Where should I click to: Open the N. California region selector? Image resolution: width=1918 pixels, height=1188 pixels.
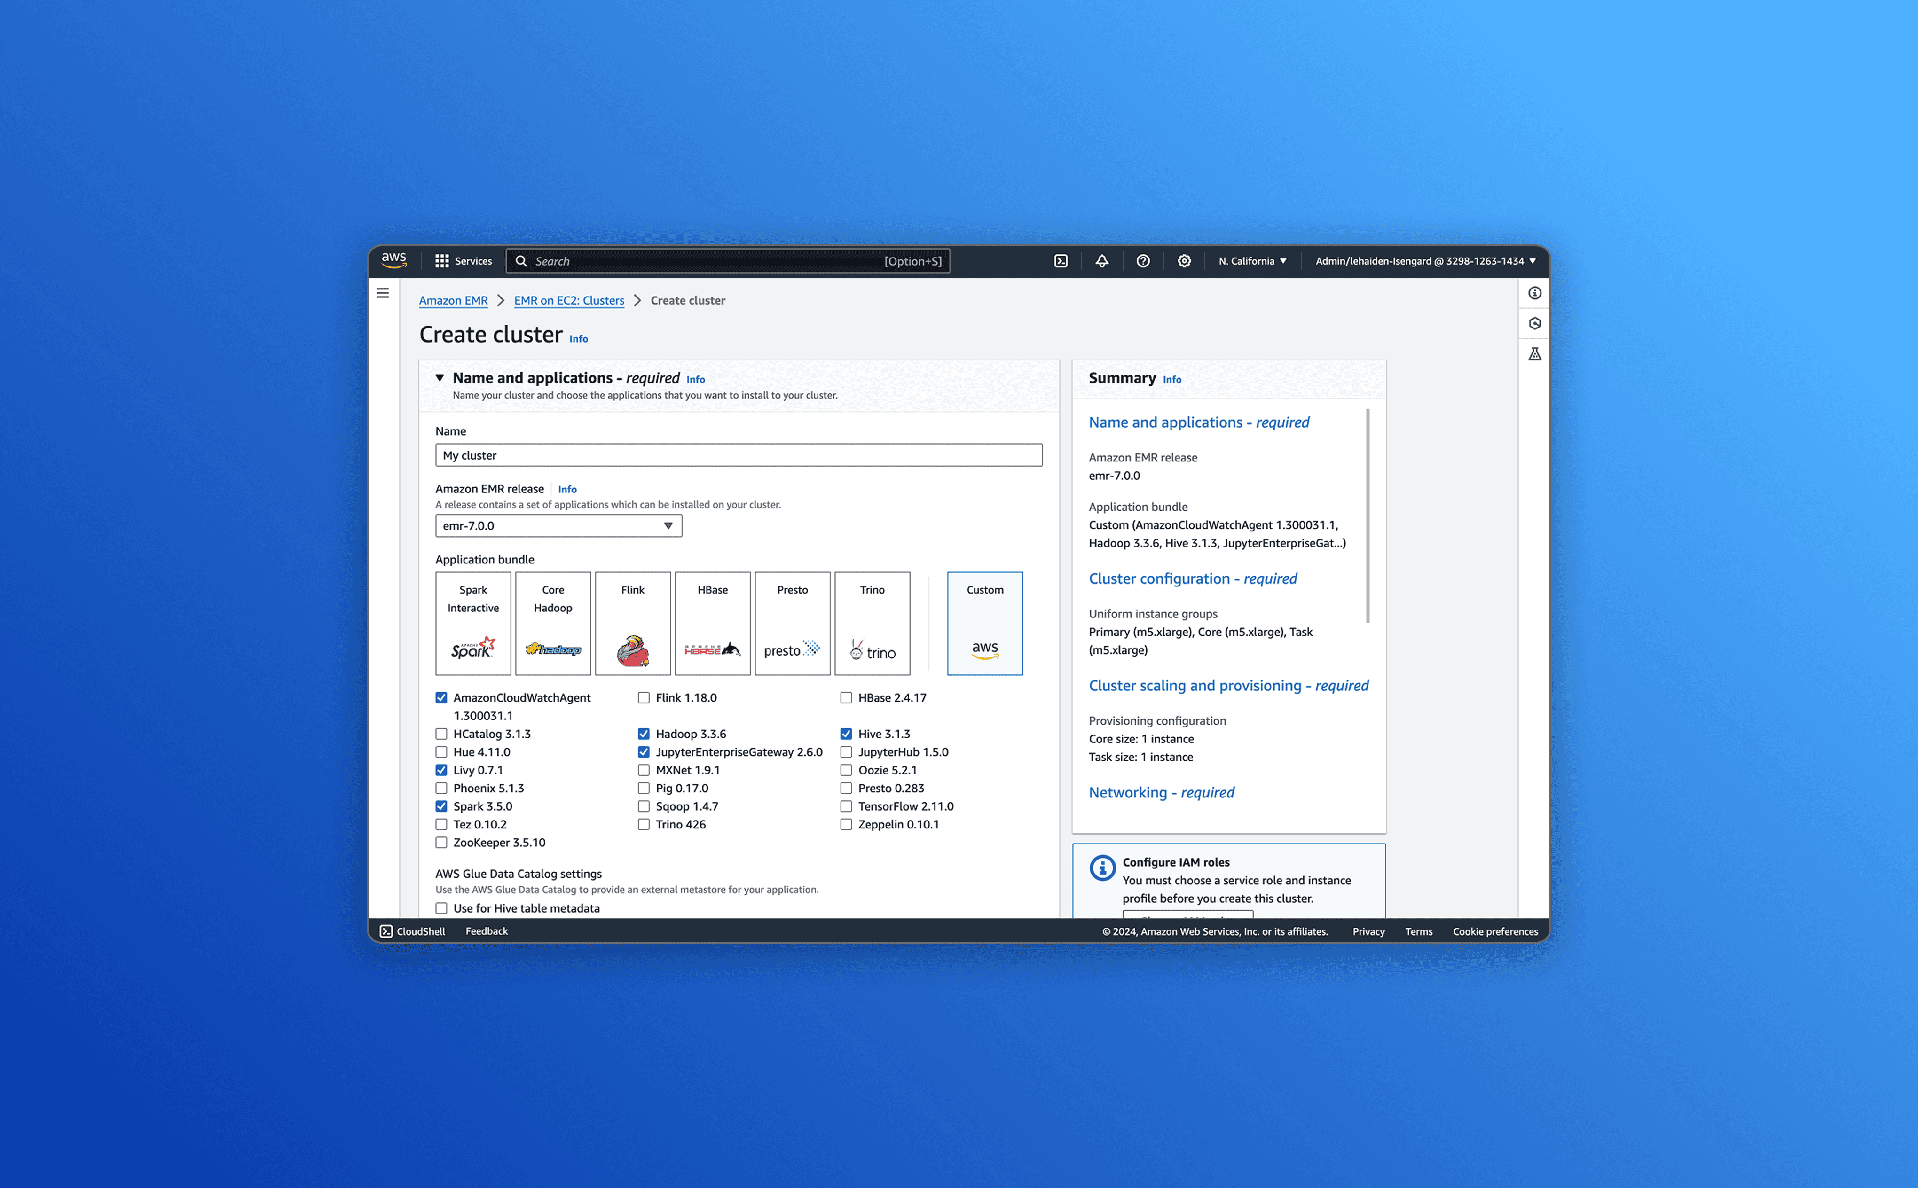point(1252,261)
